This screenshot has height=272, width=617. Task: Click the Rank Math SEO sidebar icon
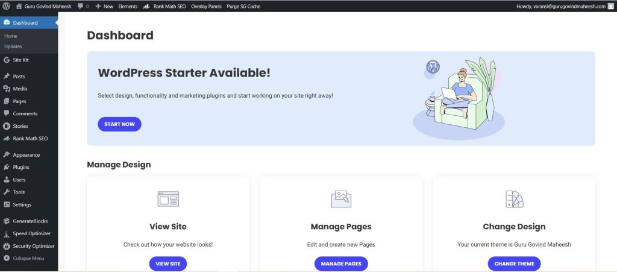tap(6, 139)
